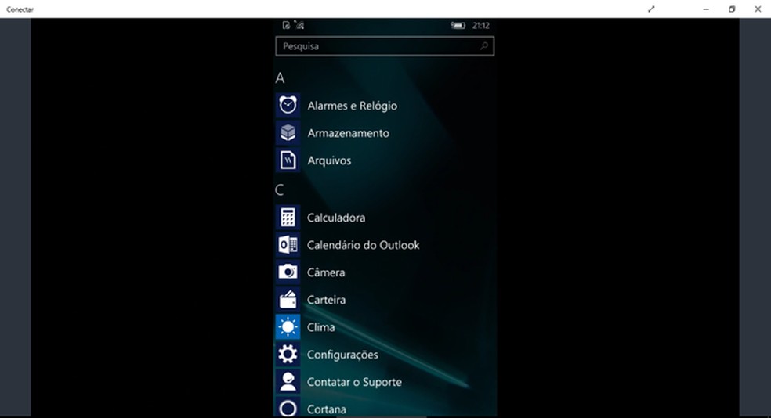Open the Carteira wallet icon
This screenshot has height=418, width=771.
288,300
